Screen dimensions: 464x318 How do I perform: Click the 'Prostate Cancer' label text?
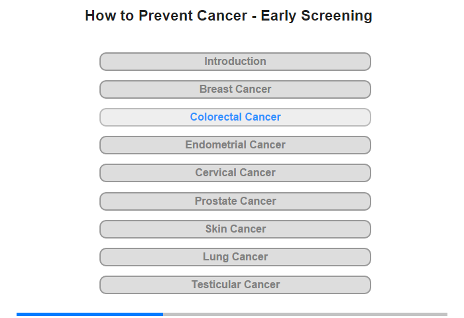[235, 201]
